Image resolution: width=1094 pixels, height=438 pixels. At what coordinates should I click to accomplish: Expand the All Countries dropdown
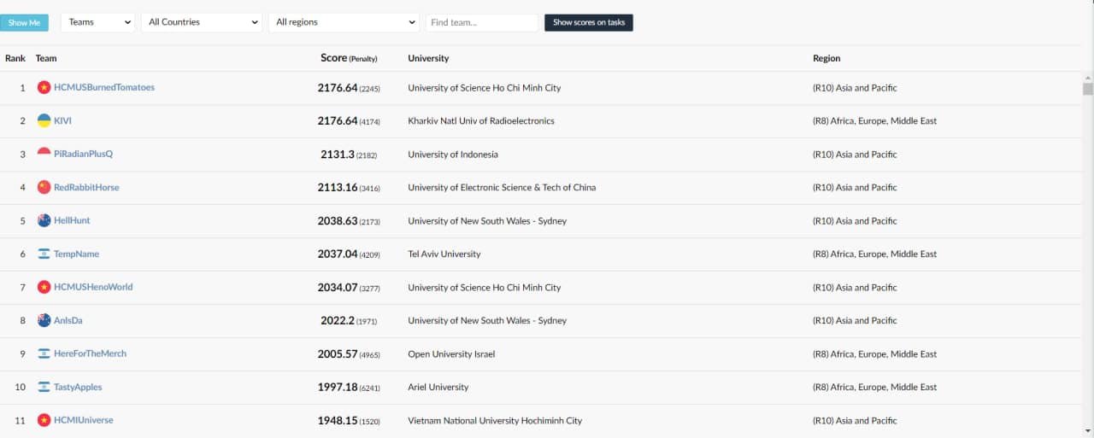(x=203, y=22)
